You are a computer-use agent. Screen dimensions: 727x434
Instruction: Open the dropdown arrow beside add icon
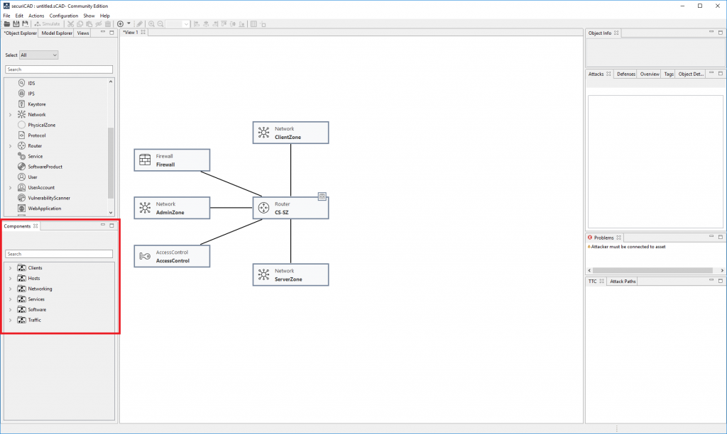coord(129,23)
